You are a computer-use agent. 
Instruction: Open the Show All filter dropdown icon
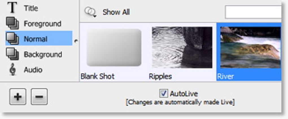90,12
